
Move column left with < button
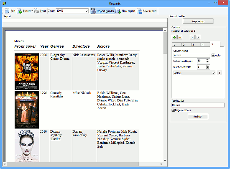tap(192, 37)
